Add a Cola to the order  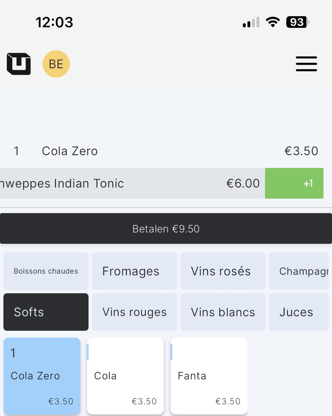click(x=125, y=376)
